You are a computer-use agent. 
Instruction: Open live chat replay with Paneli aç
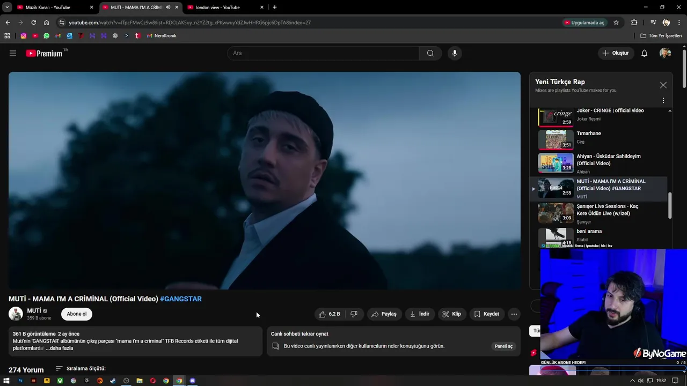(503, 346)
